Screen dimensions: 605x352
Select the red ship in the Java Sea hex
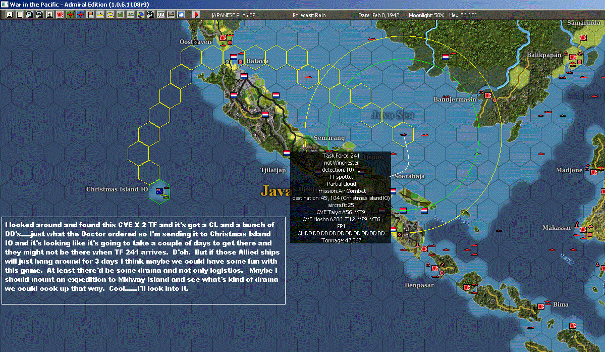tap(403, 135)
